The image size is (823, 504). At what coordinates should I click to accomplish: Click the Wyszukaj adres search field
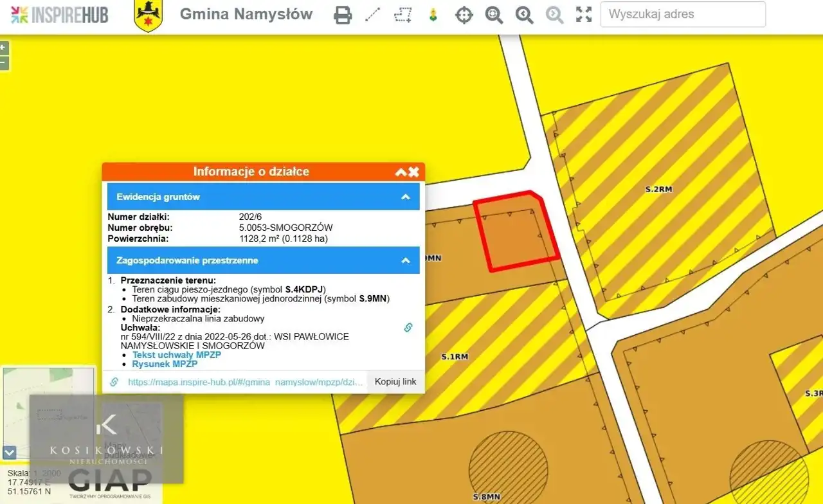[682, 14]
